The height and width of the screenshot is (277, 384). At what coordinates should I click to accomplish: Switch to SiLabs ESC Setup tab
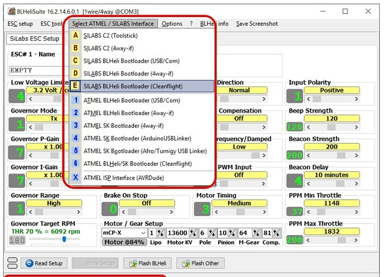[x=34, y=39]
